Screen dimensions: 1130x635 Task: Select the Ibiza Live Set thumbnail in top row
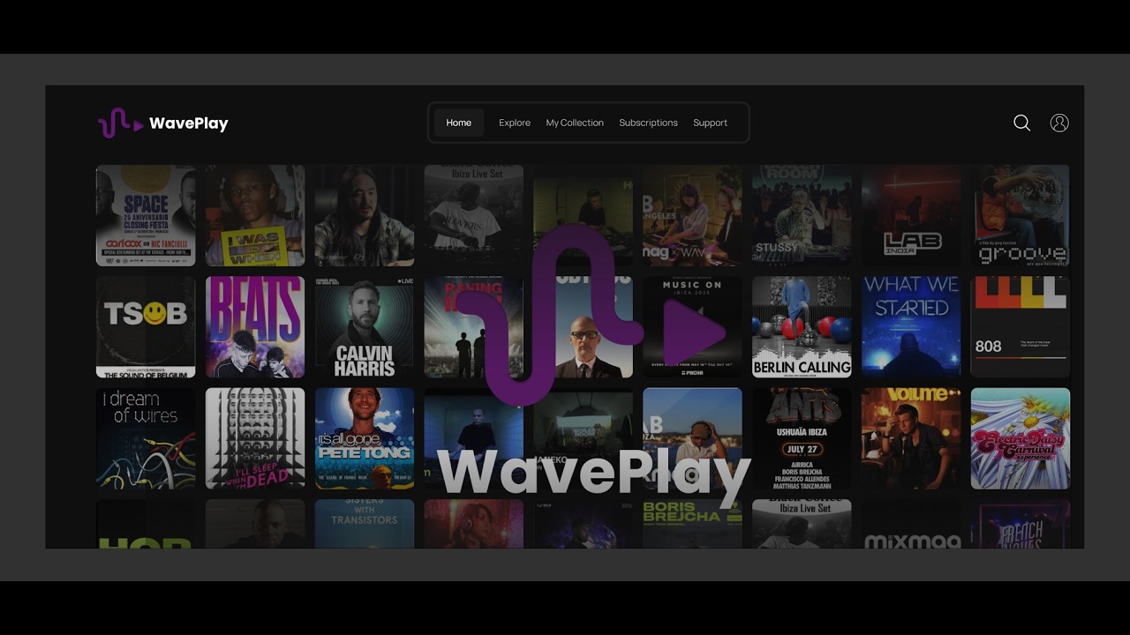point(474,215)
